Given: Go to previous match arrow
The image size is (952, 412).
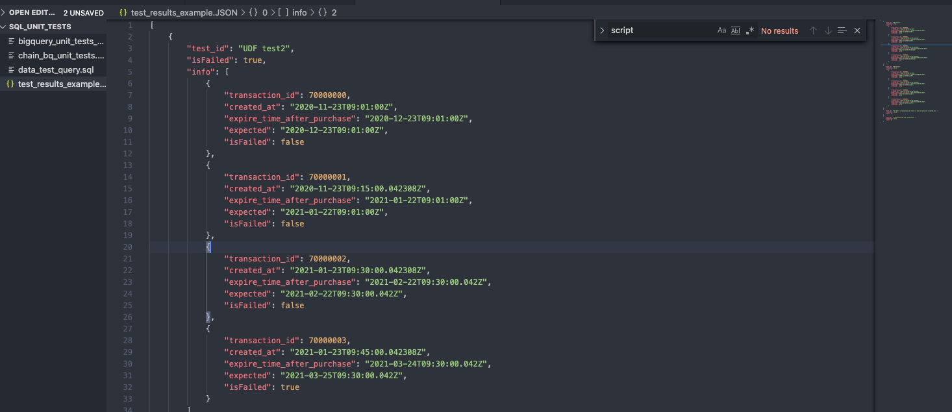Looking at the screenshot, I should pyautogui.click(x=813, y=30).
